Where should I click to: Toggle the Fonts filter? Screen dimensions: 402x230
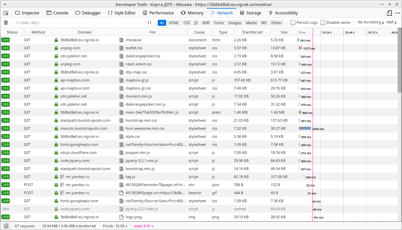click(219, 23)
